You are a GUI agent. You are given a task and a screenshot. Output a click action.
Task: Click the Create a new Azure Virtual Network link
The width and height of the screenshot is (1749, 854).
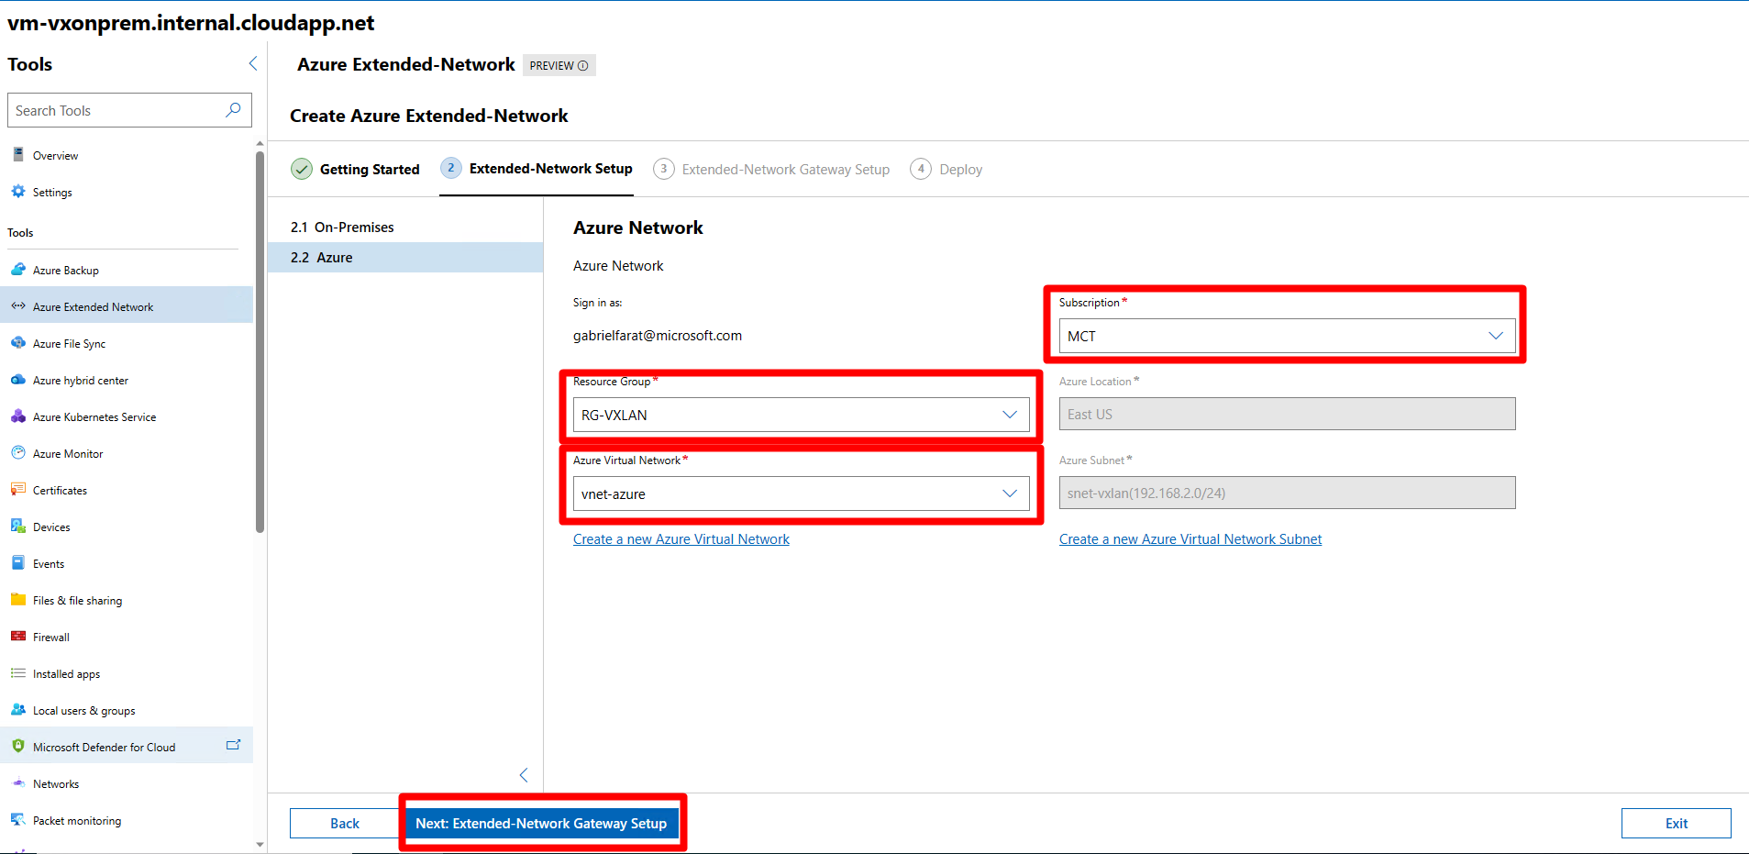(x=681, y=538)
